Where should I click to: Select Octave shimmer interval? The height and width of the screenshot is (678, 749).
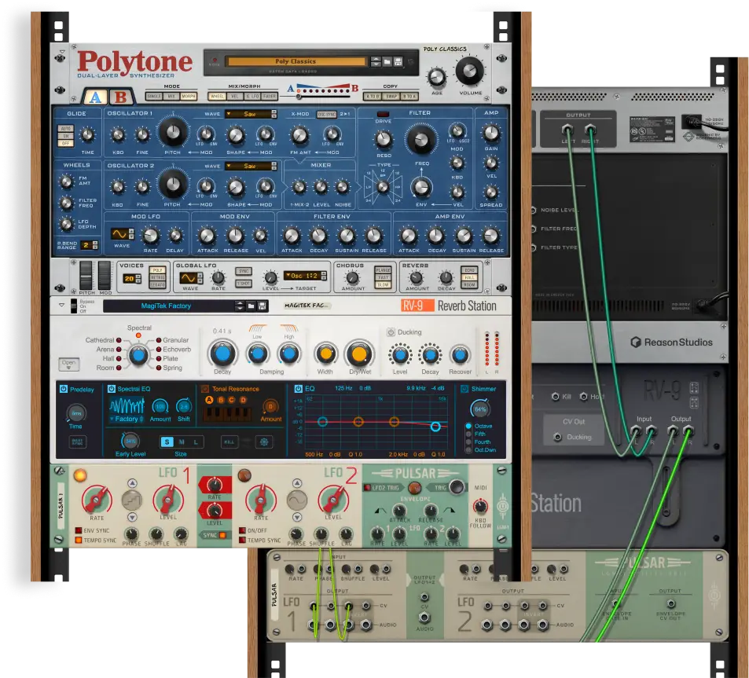(468, 426)
